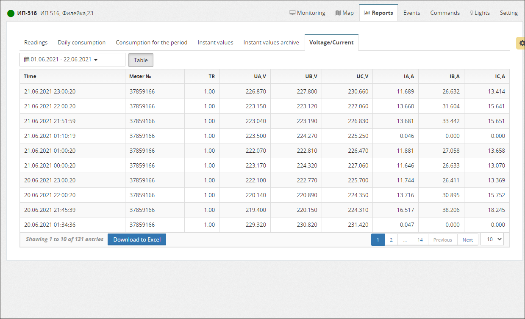Click the calendar icon in date field
Image resolution: width=525 pixels, height=319 pixels.
27,60
